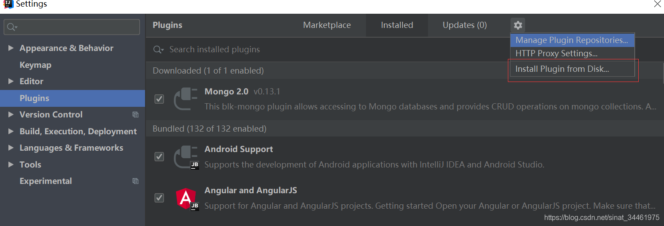Expand Appearance & Behavior section
This screenshot has width=664, height=226.
point(11,48)
